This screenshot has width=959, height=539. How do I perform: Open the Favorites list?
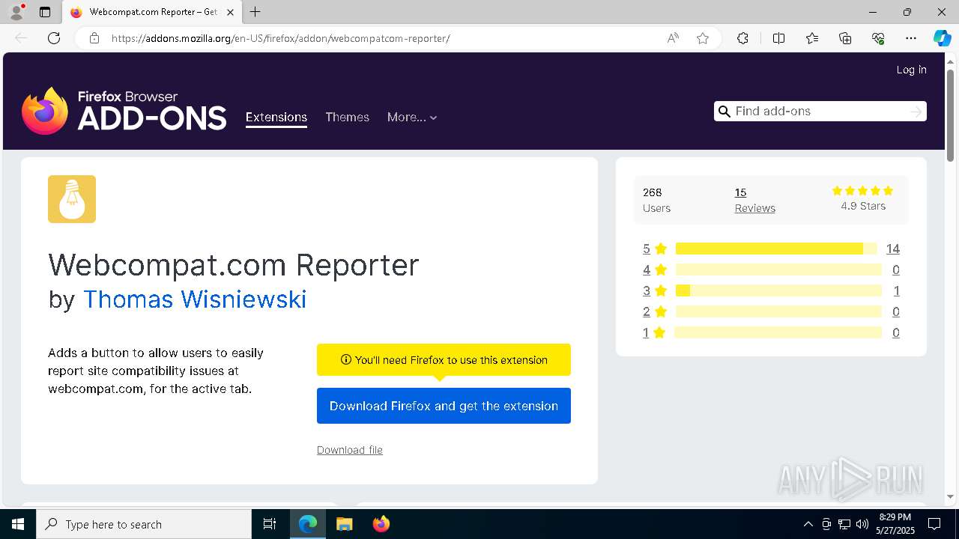[812, 38]
